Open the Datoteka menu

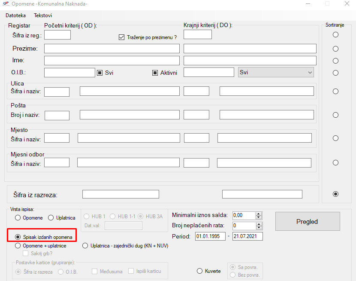coord(15,15)
